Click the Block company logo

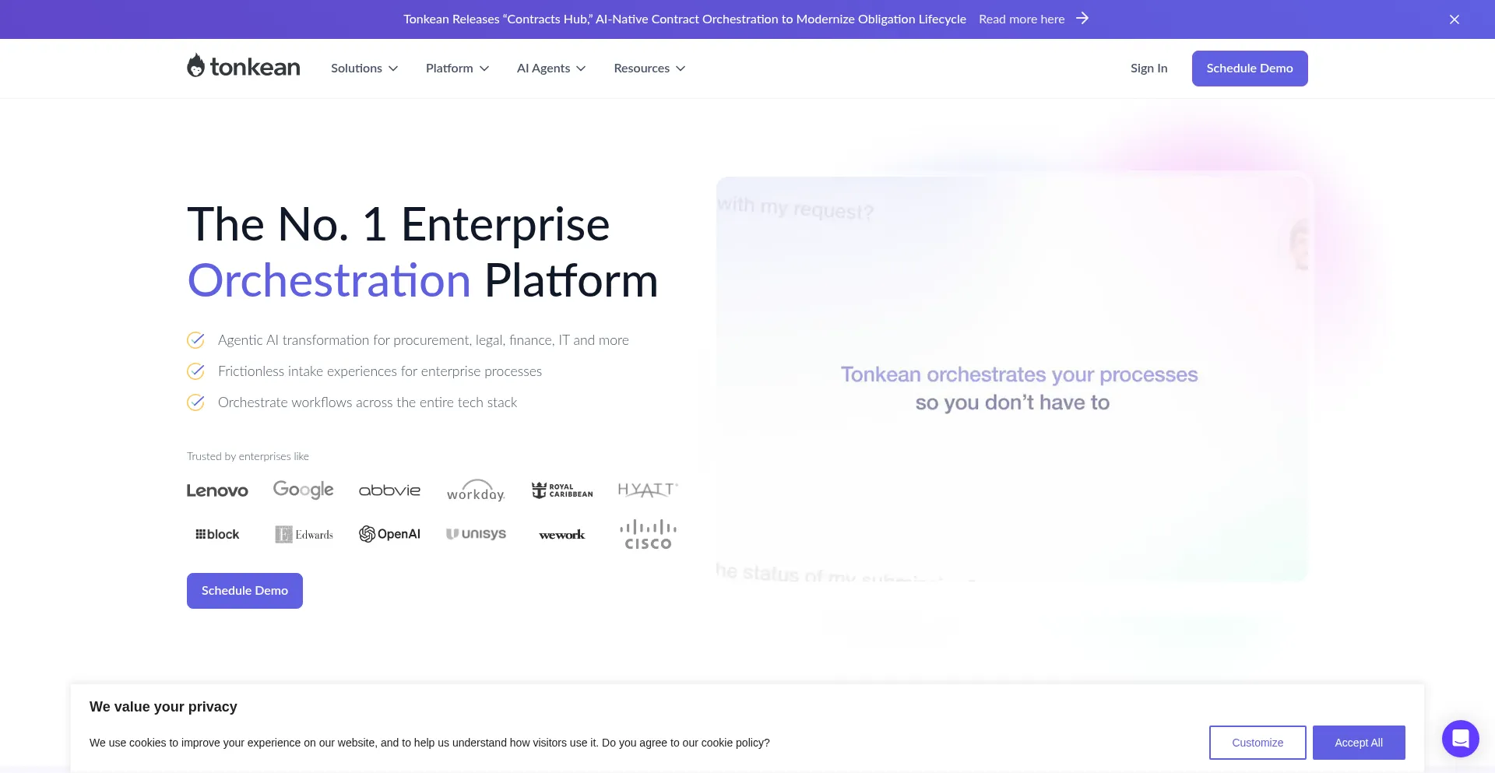coord(217,534)
